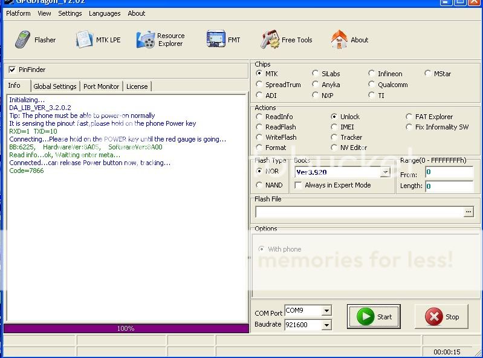This screenshot has height=358, width=483.
Task: Launch Resource Explorer
Action: click(160, 40)
